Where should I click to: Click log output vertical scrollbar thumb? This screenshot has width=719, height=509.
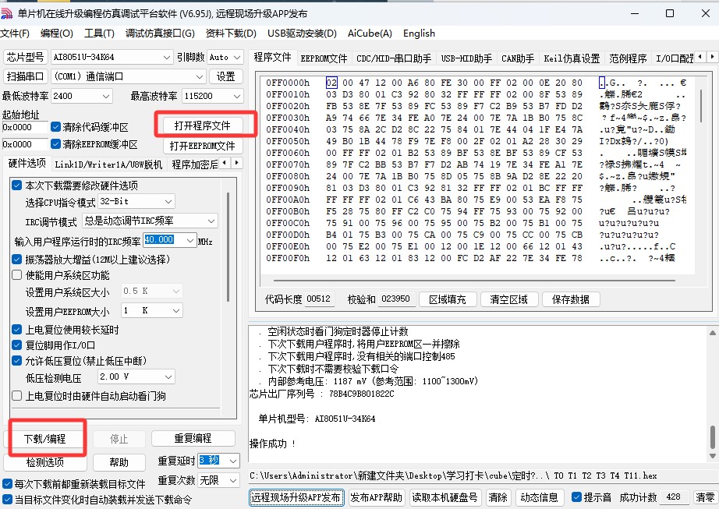pos(712,437)
